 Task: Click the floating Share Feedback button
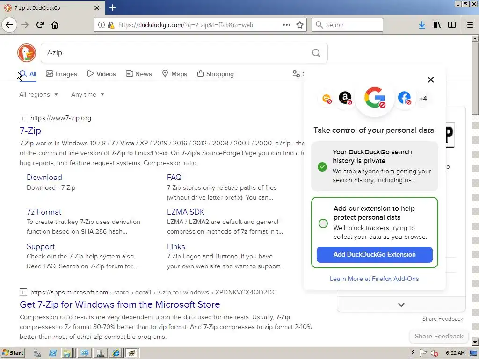[x=439, y=337]
